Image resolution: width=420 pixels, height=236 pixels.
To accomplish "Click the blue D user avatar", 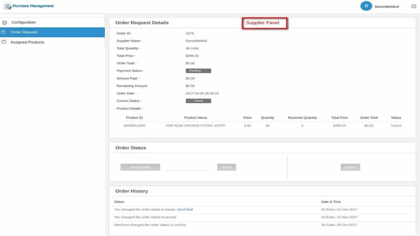I will click(x=366, y=6).
